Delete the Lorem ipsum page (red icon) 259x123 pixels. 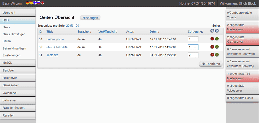(x=212, y=39)
